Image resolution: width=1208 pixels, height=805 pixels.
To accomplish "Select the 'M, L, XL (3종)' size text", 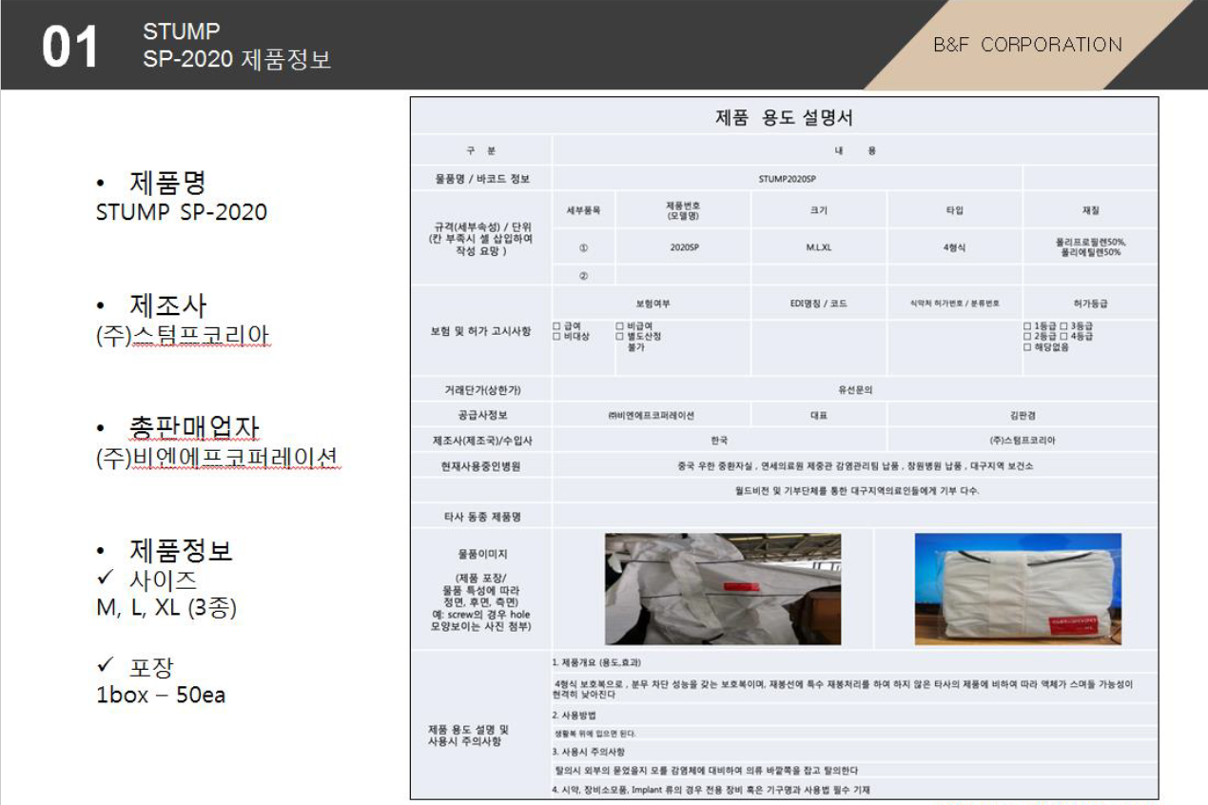I will (x=166, y=608).
